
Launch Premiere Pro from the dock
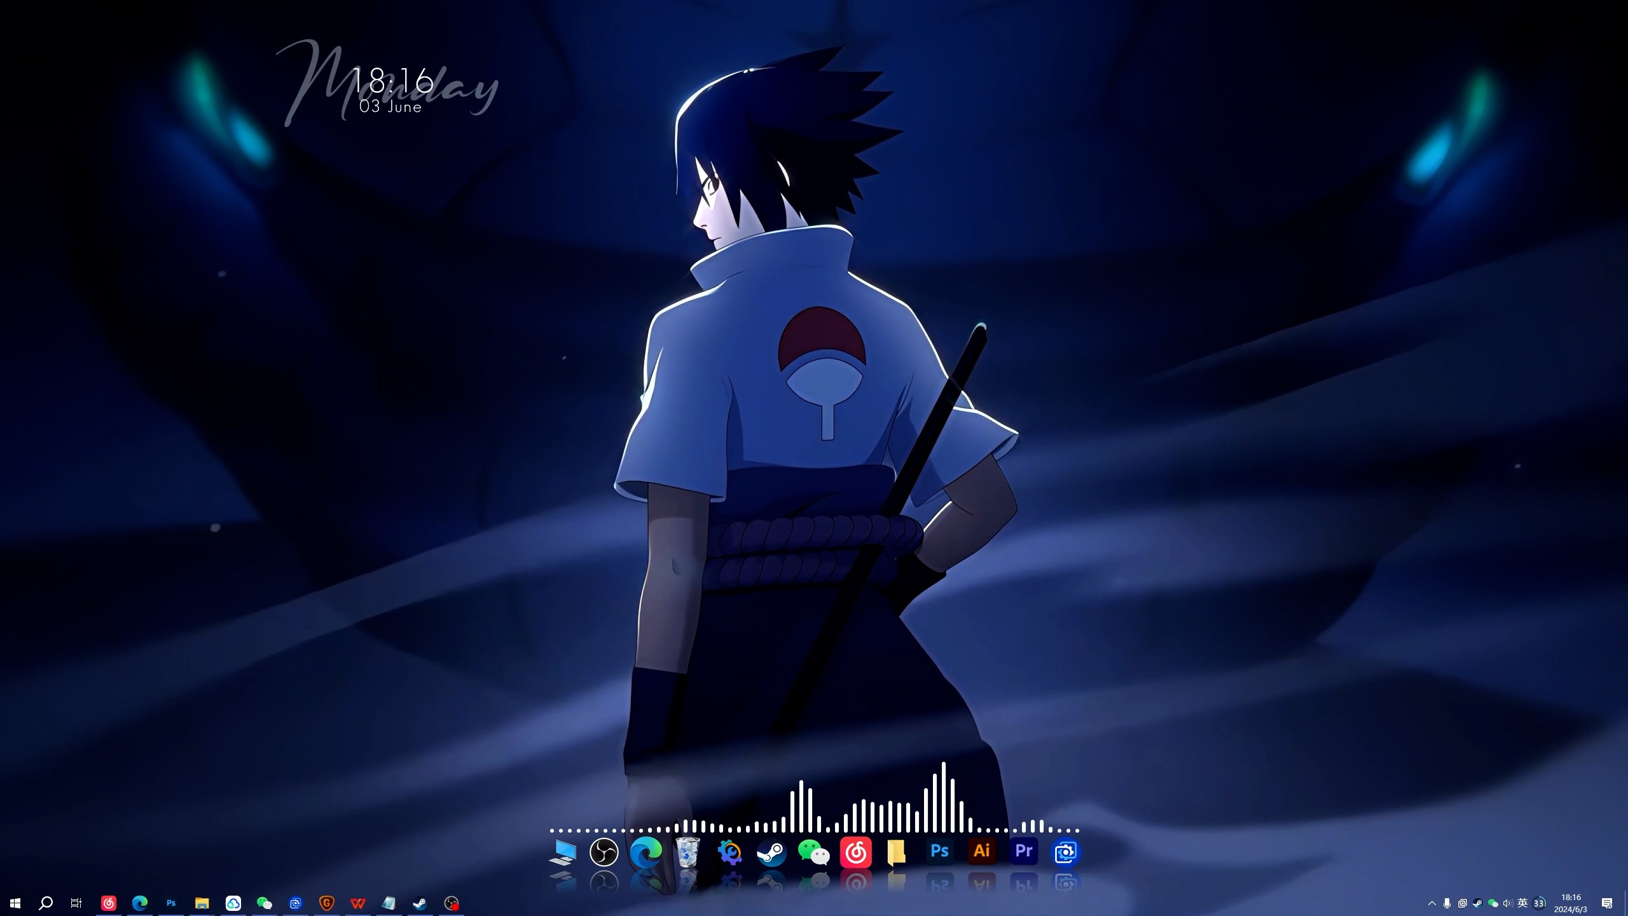1023,851
